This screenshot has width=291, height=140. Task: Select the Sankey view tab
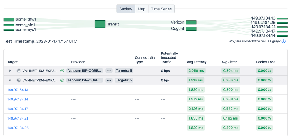(x=126, y=9)
